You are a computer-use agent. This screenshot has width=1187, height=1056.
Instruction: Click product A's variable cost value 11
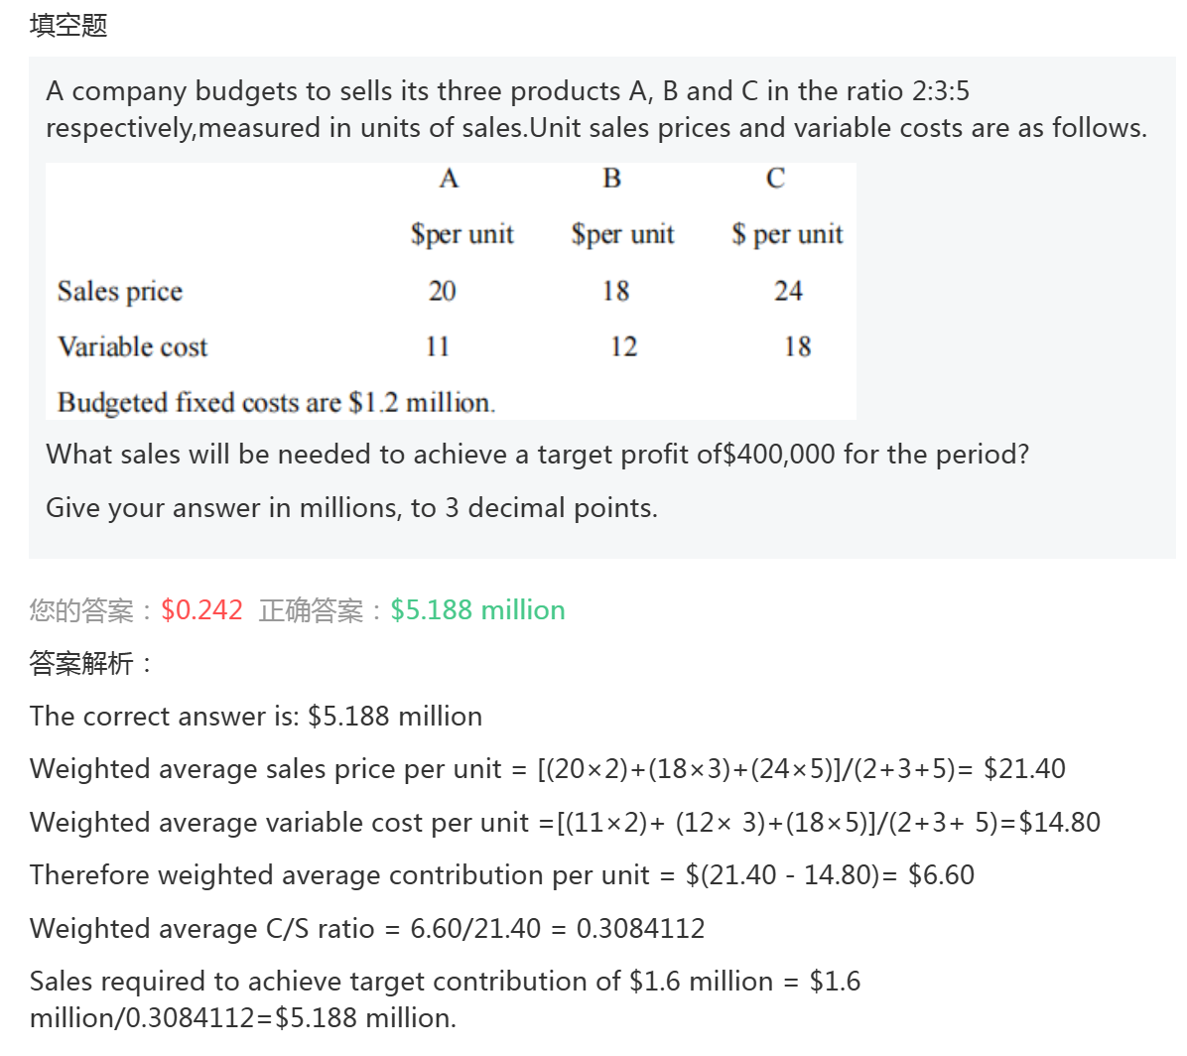coord(438,346)
